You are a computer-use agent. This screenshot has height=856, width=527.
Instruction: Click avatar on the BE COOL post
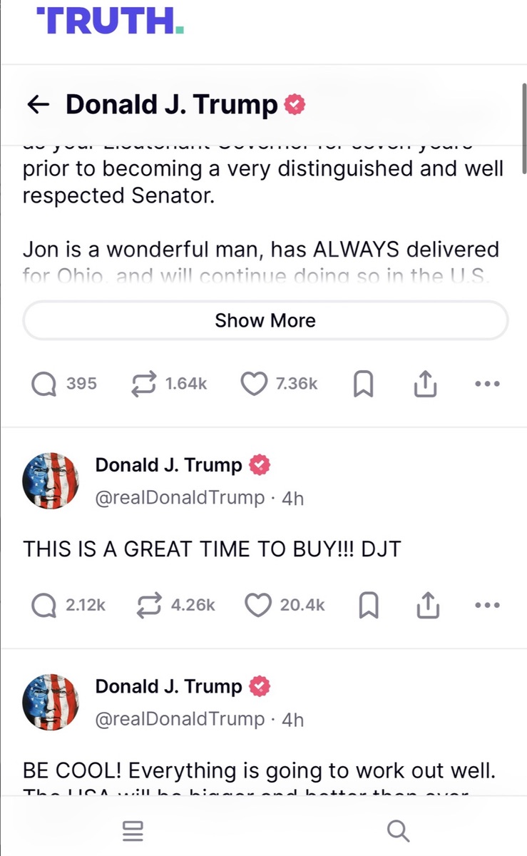[51, 702]
